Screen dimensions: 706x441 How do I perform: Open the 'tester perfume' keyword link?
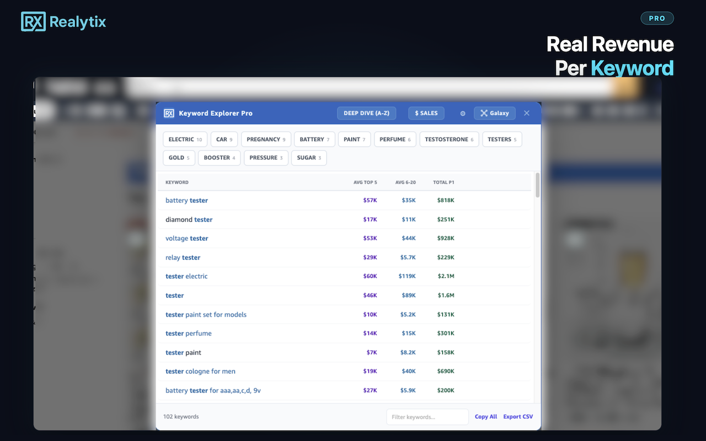pos(188,334)
